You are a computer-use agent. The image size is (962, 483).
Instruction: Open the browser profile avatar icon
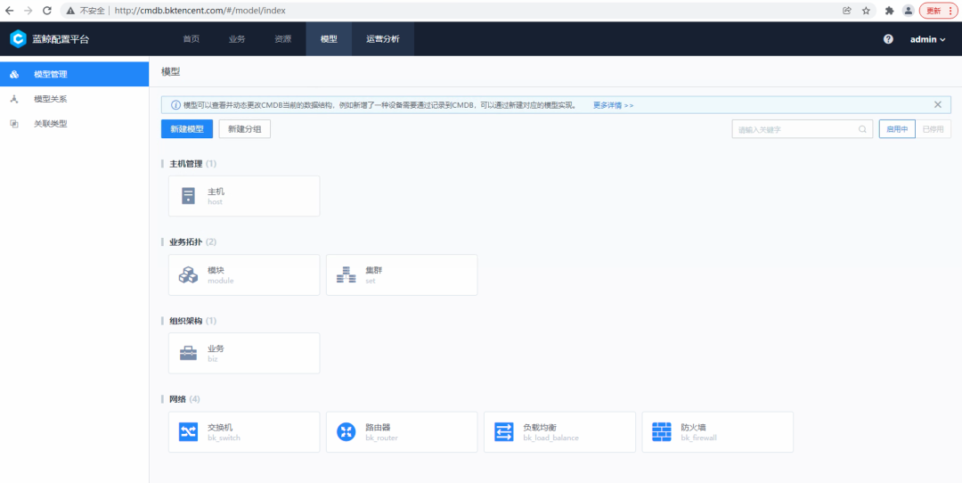(908, 11)
